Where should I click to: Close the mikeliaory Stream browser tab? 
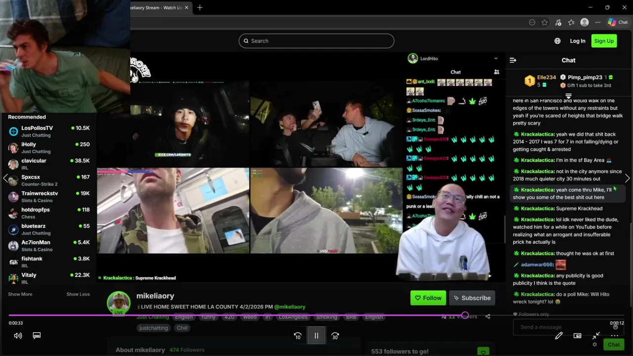[x=186, y=7]
